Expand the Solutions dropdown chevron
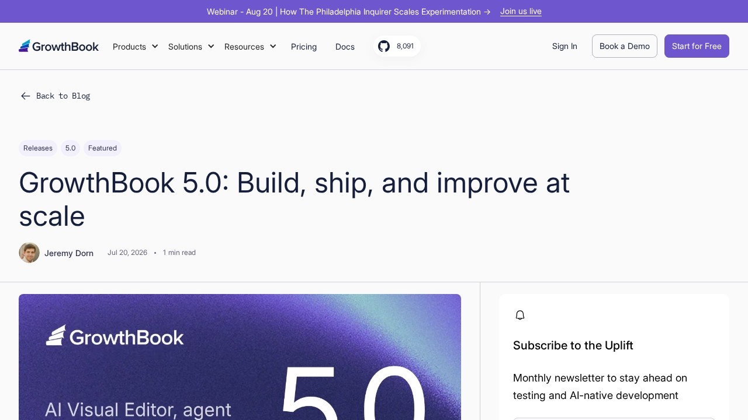The width and height of the screenshot is (748, 420). tap(211, 46)
